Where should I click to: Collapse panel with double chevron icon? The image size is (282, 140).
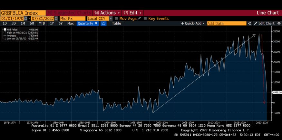click(250, 23)
